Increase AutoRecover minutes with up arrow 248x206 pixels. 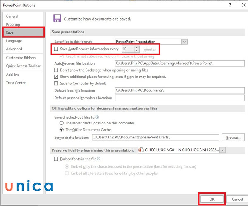[x=137, y=47]
